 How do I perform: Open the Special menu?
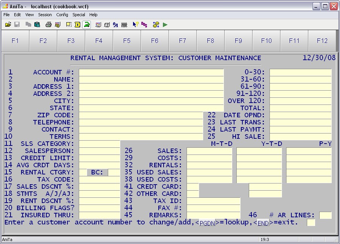click(79, 15)
